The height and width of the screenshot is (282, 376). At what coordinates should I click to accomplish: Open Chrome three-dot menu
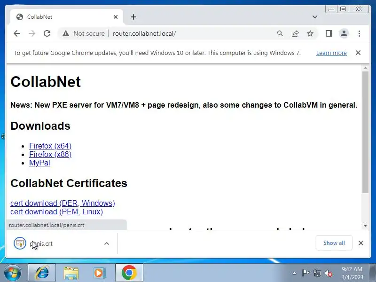pos(359,33)
